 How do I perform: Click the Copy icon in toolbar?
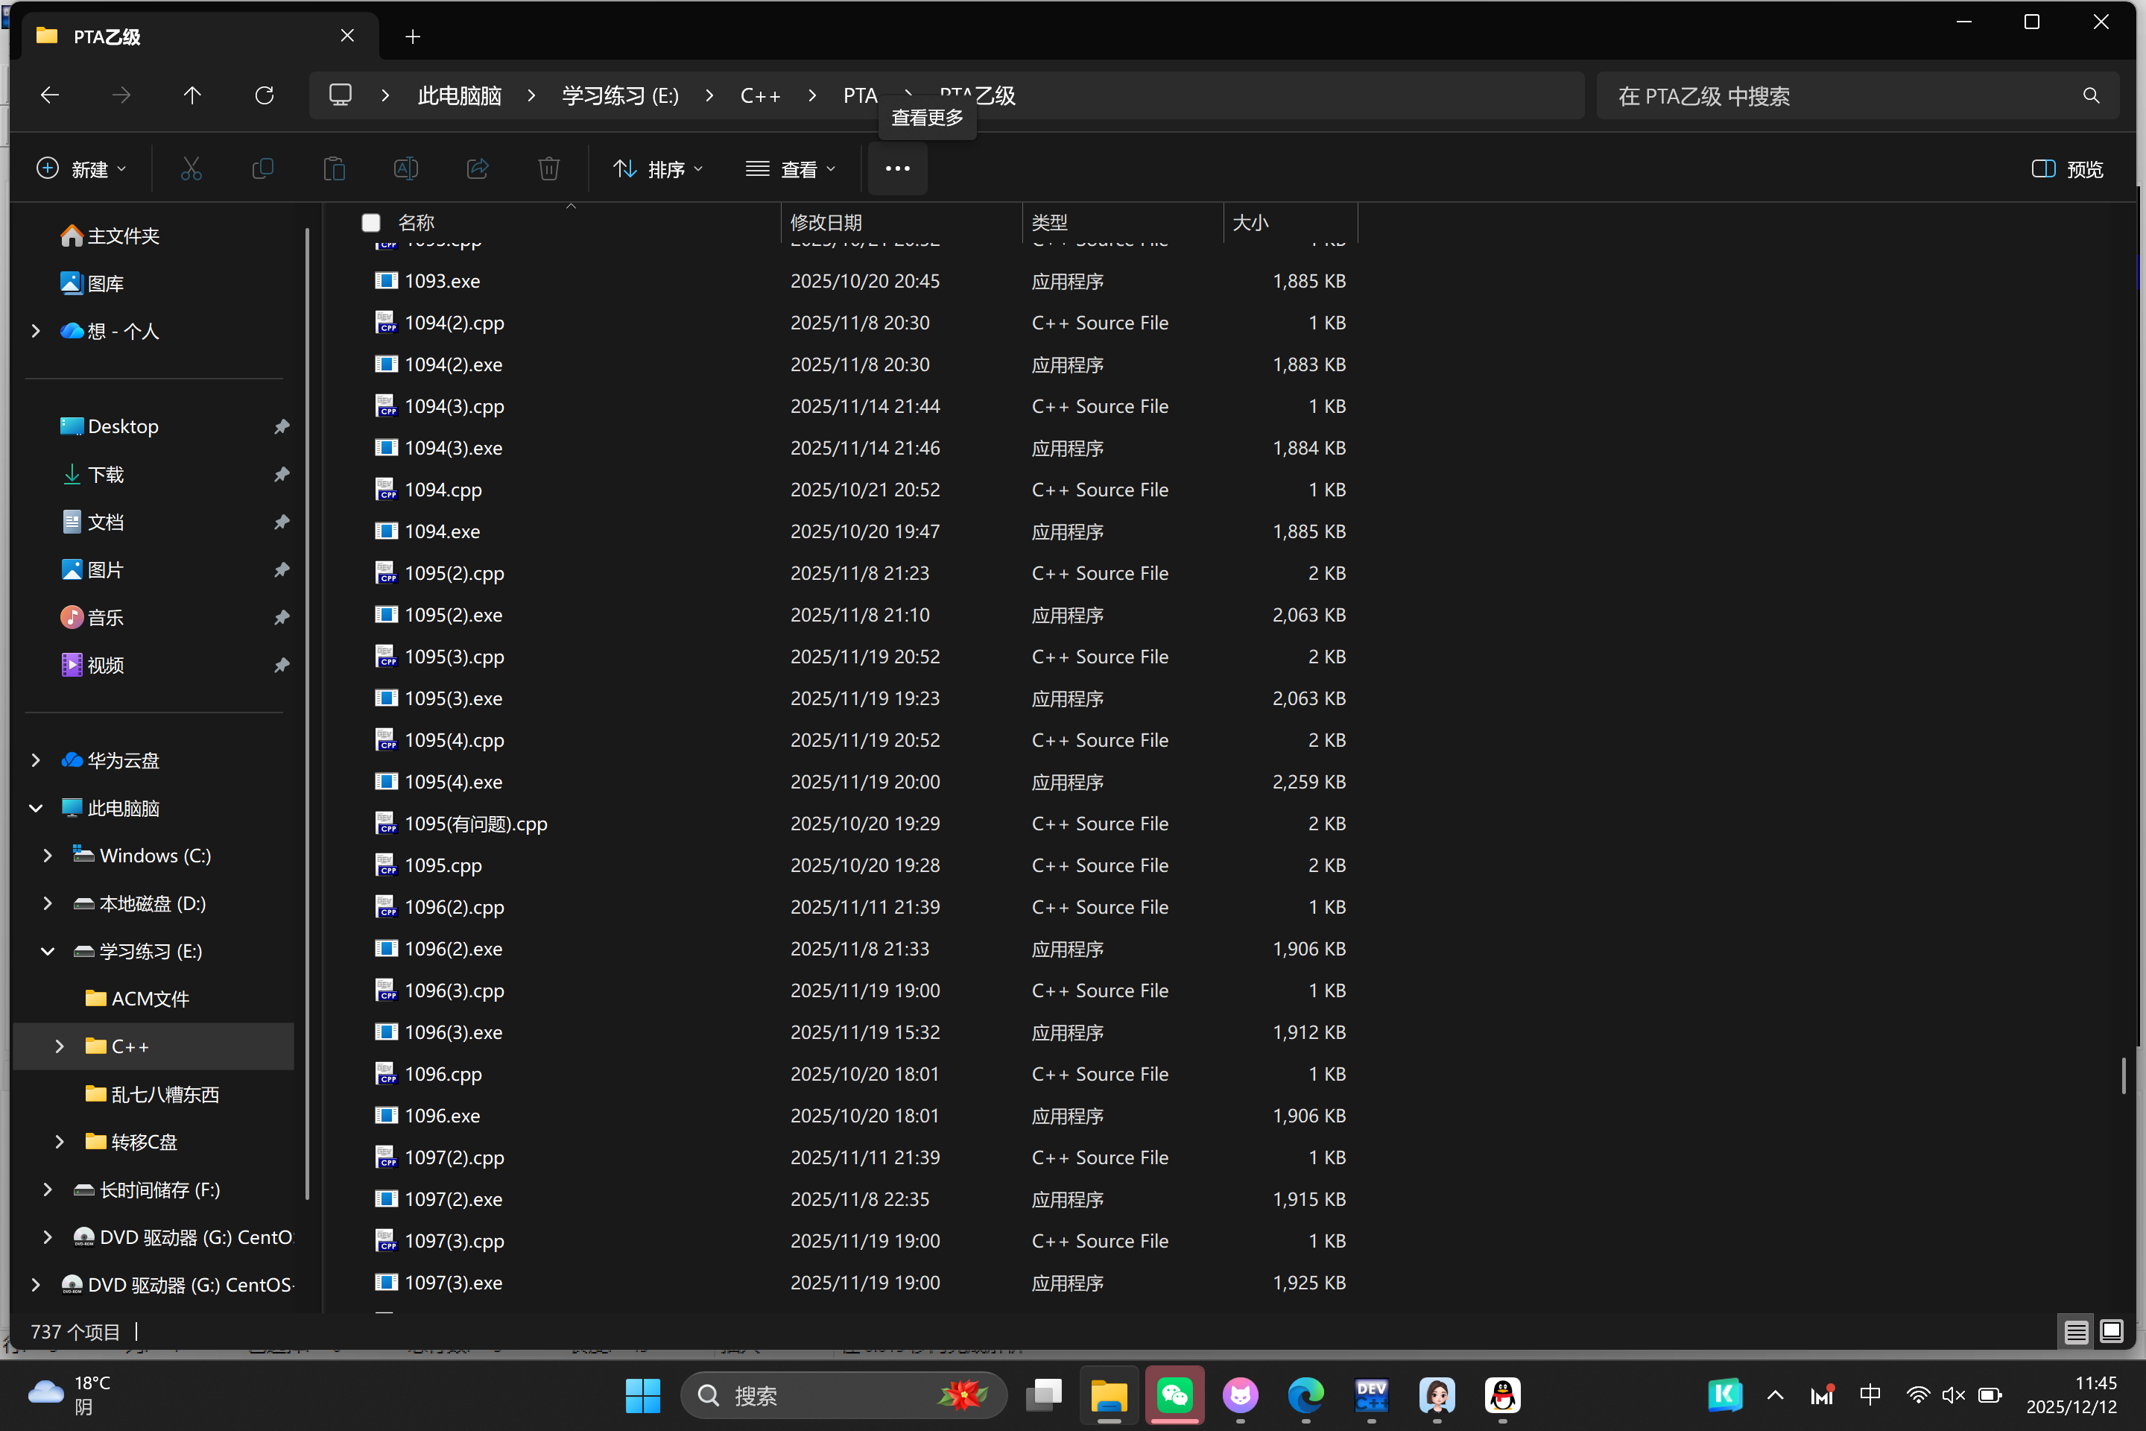click(x=263, y=169)
